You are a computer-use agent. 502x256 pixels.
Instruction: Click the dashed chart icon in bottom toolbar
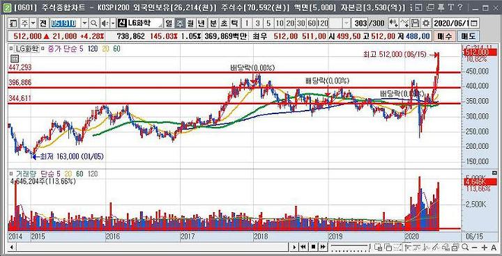pyautogui.click(x=398, y=247)
